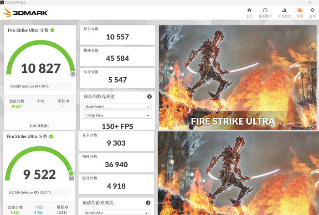The image size is (319, 215).
Task: Click your score value 9 522 in green
Action: pyautogui.click(x=15, y=213)
